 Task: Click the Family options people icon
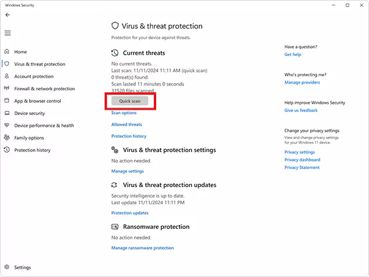point(7,137)
